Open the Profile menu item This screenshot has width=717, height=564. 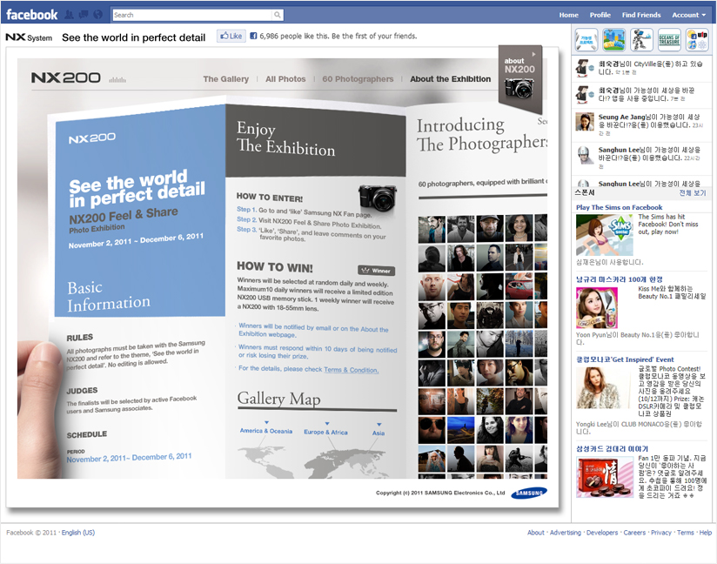(600, 15)
